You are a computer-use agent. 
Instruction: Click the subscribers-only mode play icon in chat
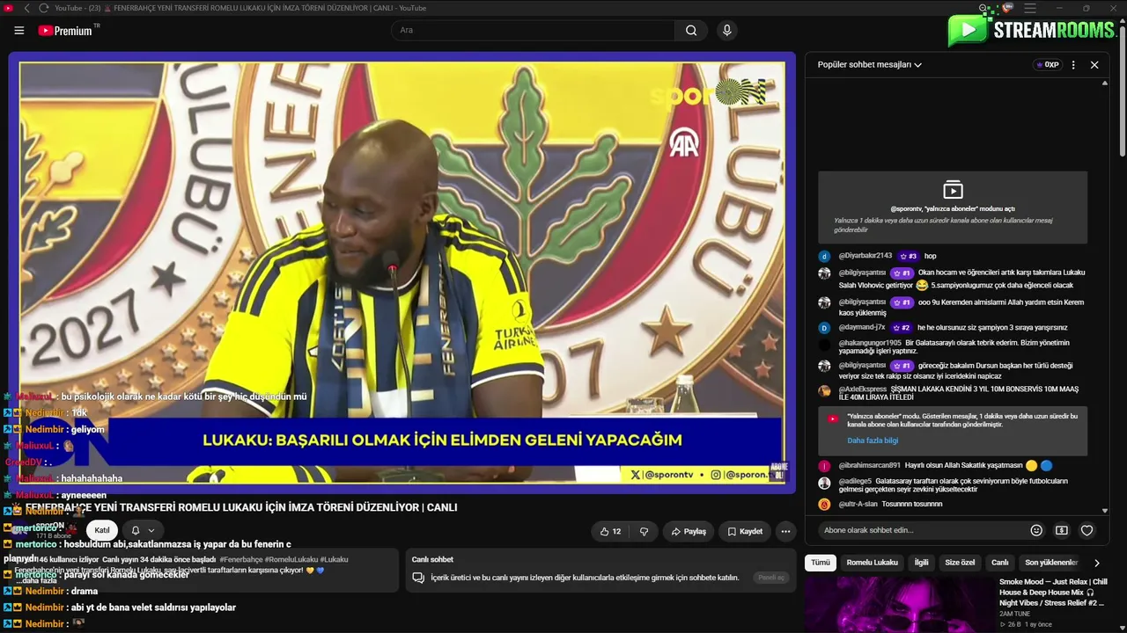[x=953, y=189]
